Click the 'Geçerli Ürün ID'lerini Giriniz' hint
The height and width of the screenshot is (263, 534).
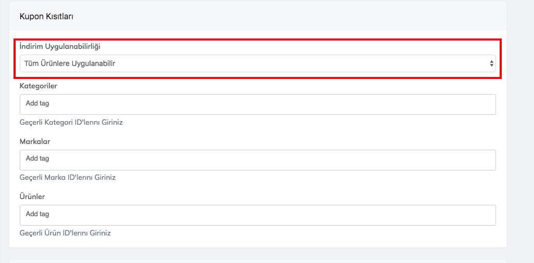[65, 233]
